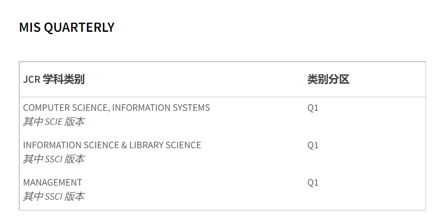Click the word "SCIE" in the table
Viewport: 441px width, 216px height.
[x=53, y=122]
